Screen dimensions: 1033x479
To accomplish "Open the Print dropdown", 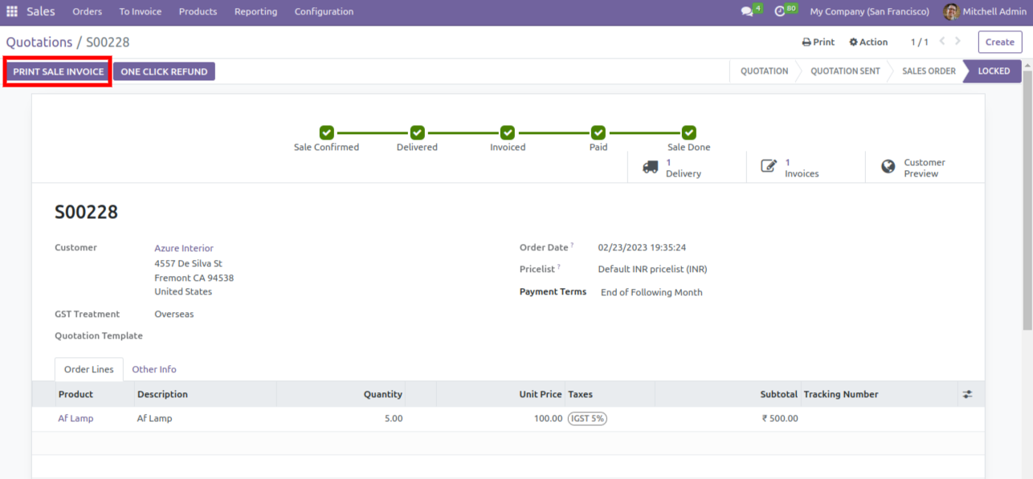I will tap(819, 43).
